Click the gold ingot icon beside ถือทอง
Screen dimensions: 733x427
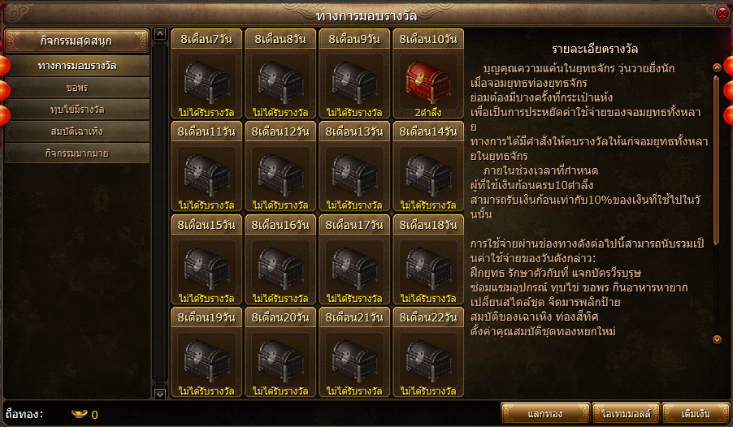[80, 414]
